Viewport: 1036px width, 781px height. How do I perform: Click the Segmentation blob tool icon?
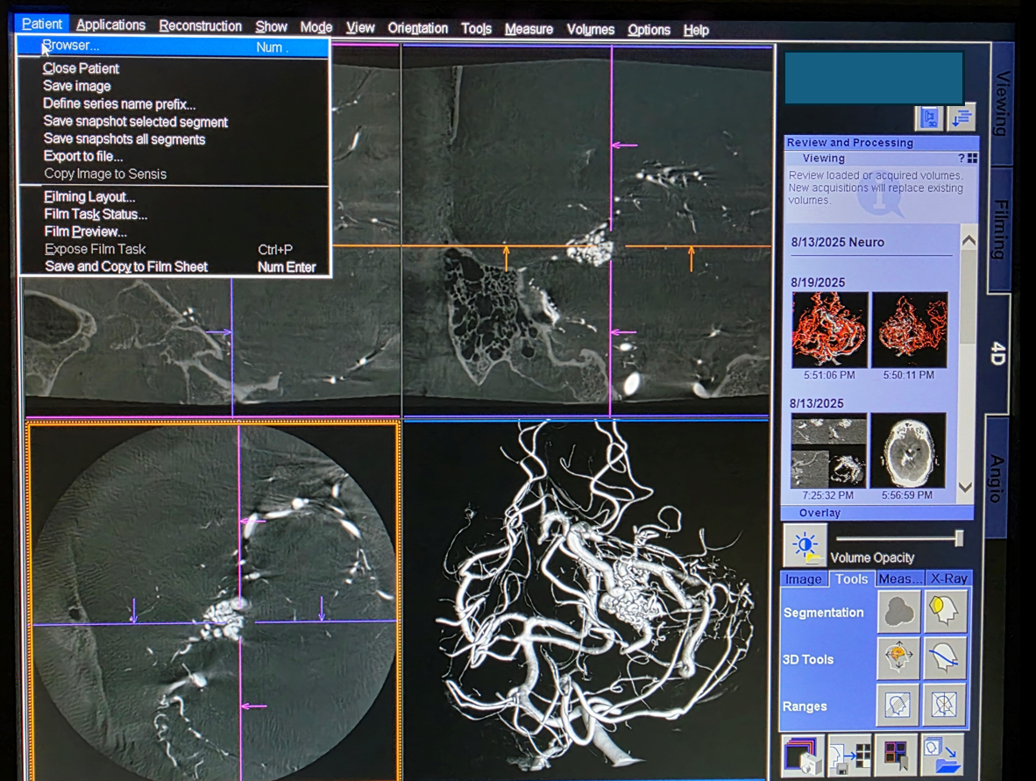[x=898, y=612]
